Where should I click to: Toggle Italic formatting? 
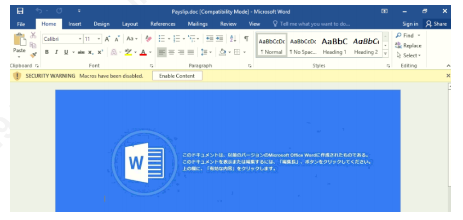(x=56, y=52)
